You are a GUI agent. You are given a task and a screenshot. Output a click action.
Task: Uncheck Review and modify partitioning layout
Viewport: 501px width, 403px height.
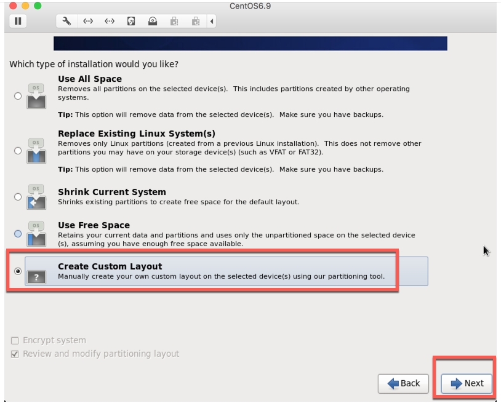tap(15, 353)
